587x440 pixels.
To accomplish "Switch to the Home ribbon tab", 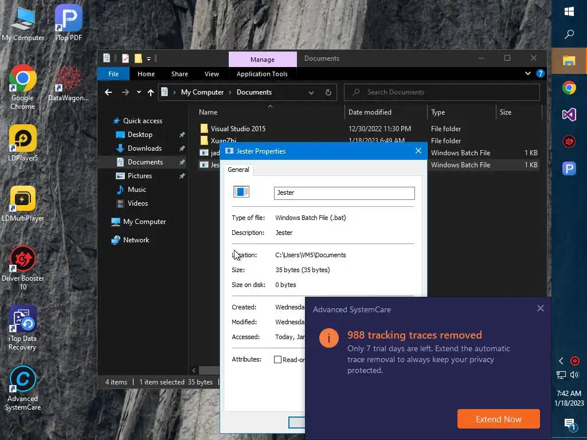I will tap(146, 74).
